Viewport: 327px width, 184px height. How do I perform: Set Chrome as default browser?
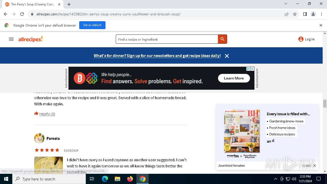(92, 25)
